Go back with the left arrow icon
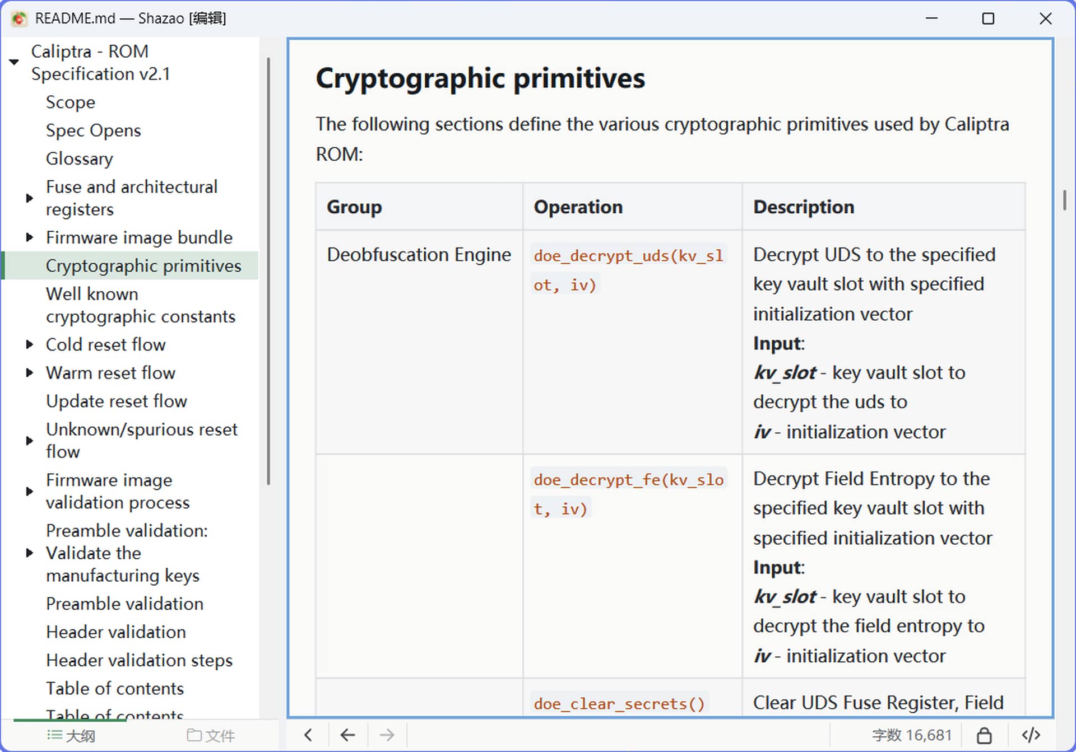Viewport: 1076px width, 752px height. (x=348, y=735)
